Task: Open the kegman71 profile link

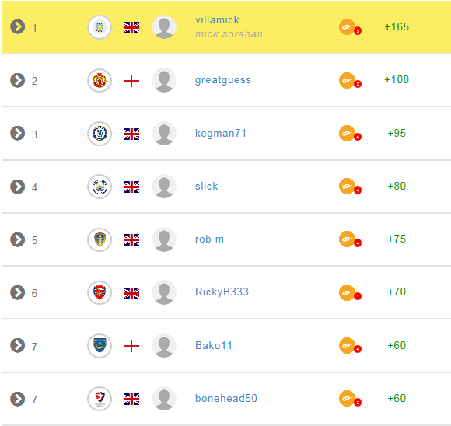Action: pyautogui.click(x=221, y=134)
